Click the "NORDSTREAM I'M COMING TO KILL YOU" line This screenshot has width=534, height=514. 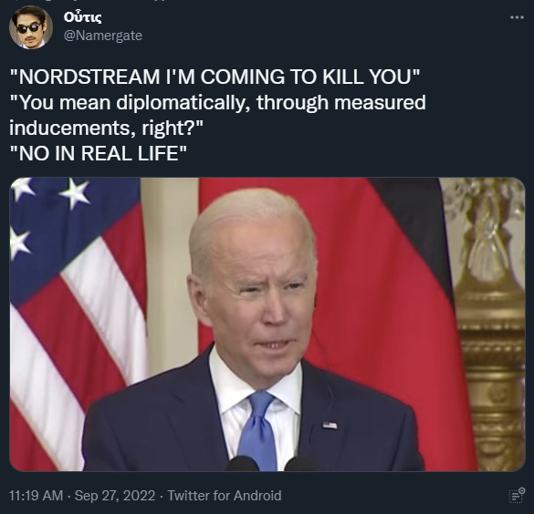215,77
